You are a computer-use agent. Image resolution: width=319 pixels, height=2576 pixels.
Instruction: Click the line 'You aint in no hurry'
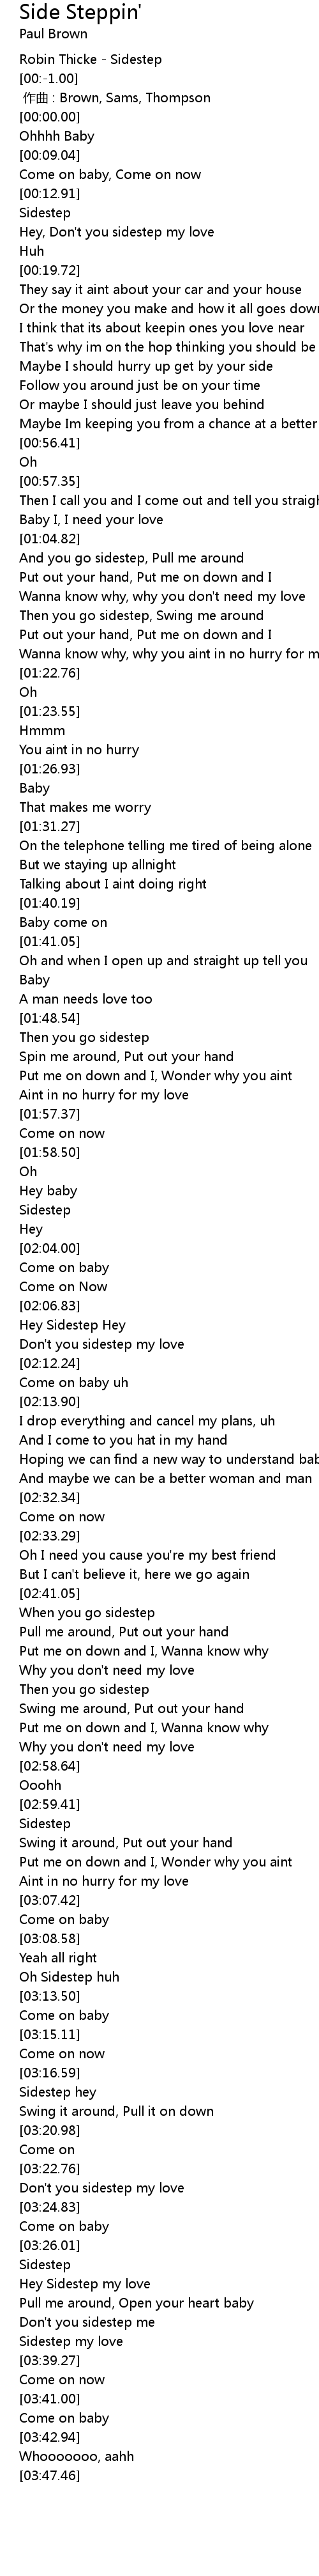[x=78, y=750]
